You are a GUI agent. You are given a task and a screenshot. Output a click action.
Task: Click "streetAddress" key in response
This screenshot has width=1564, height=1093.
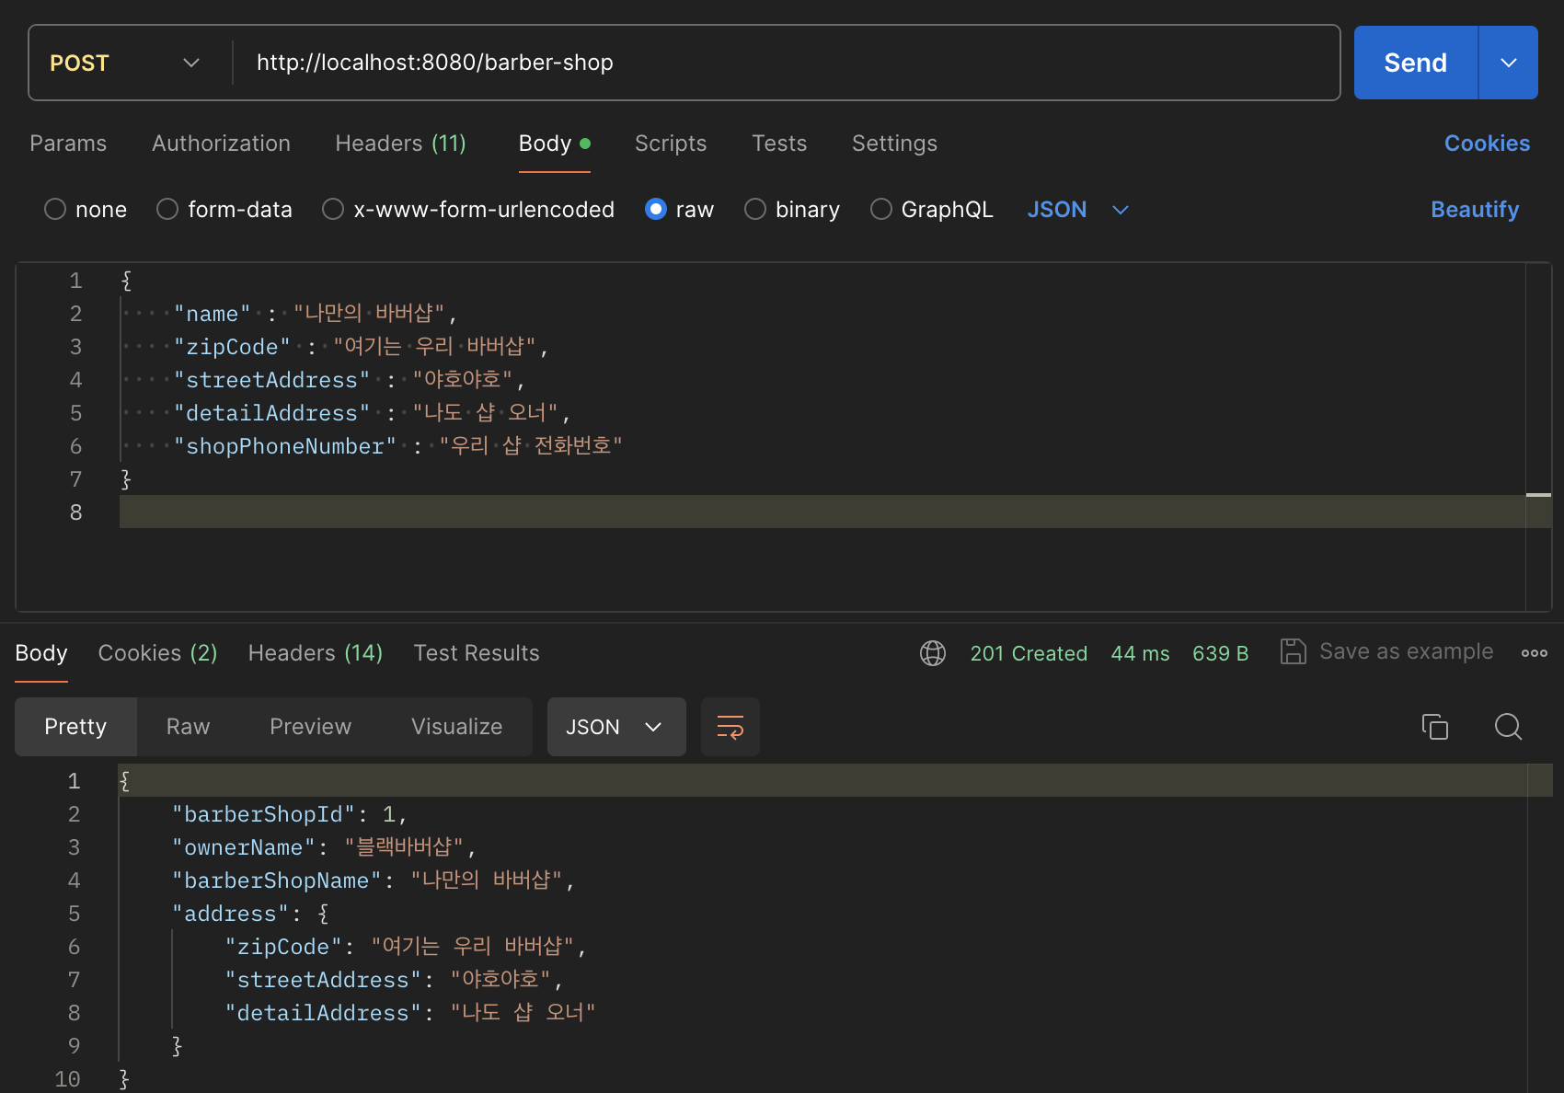[323, 980]
